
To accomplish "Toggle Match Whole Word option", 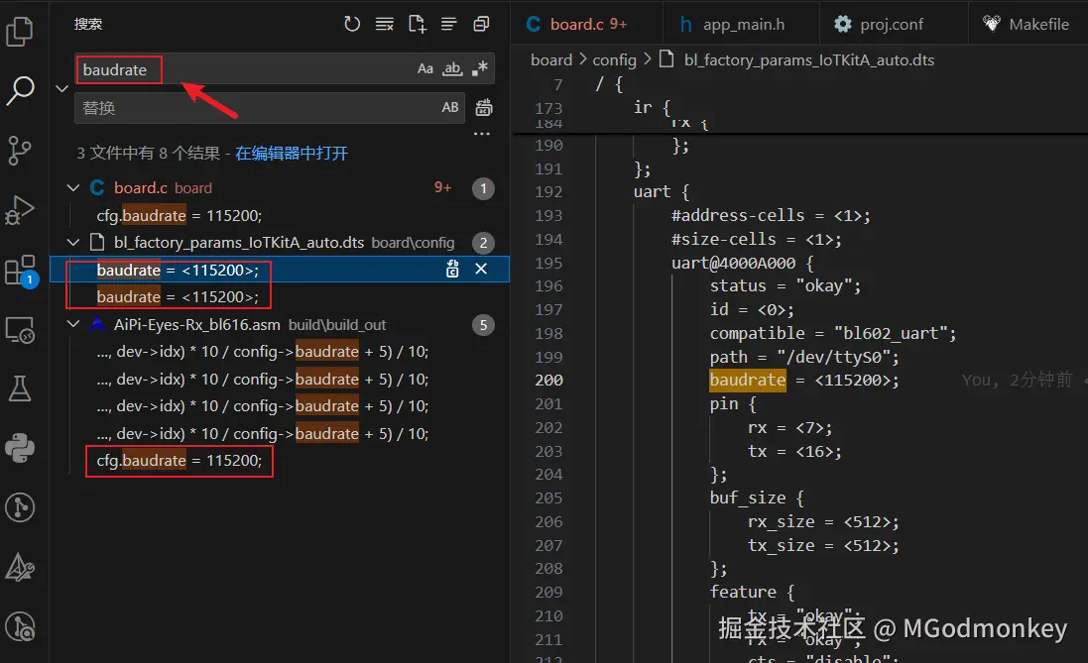I will (x=452, y=68).
